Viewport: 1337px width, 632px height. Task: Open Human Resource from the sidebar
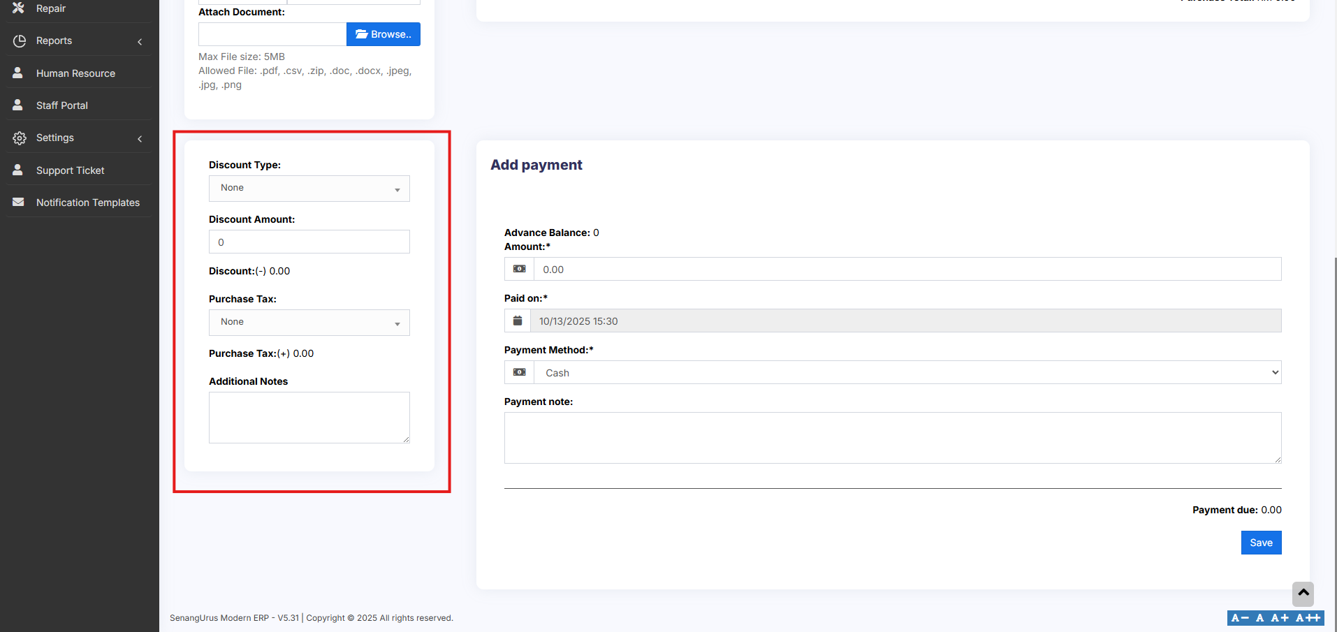[75, 73]
